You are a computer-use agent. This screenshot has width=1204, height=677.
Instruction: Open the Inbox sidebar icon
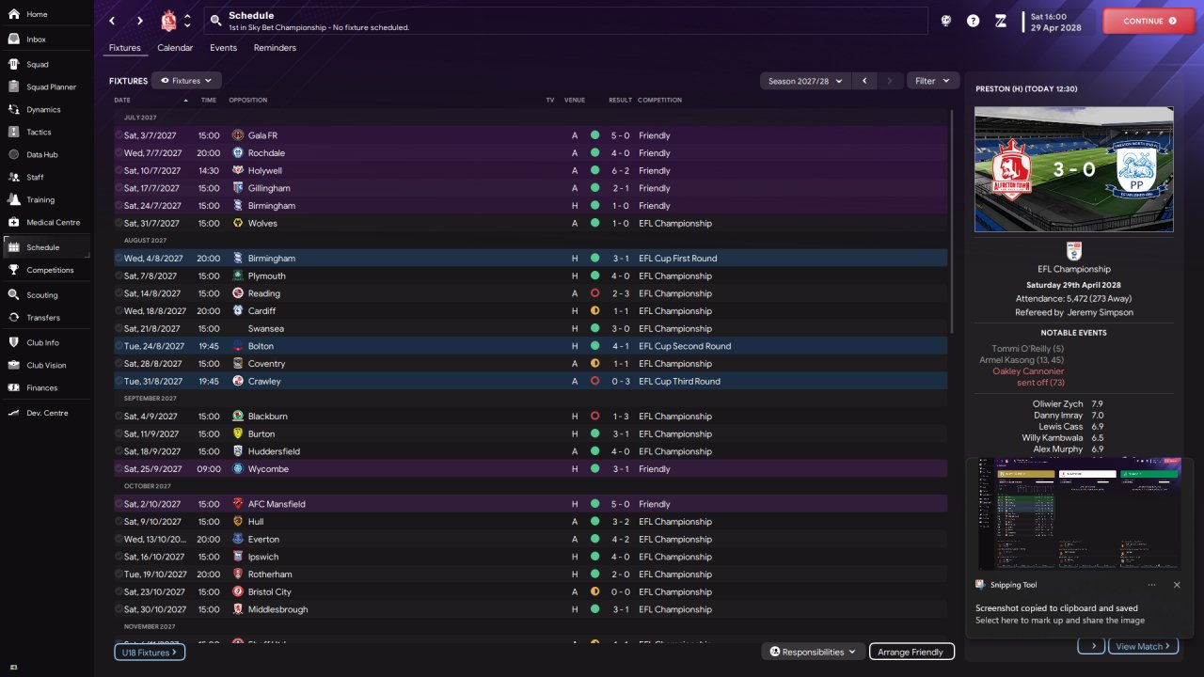(x=14, y=39)
